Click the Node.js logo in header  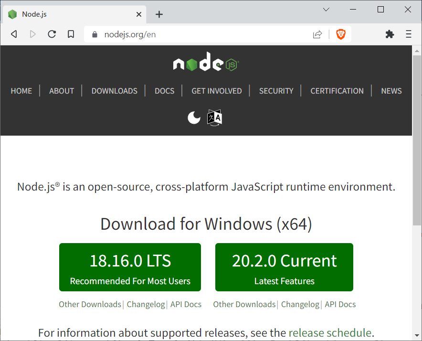pos(206,62)
